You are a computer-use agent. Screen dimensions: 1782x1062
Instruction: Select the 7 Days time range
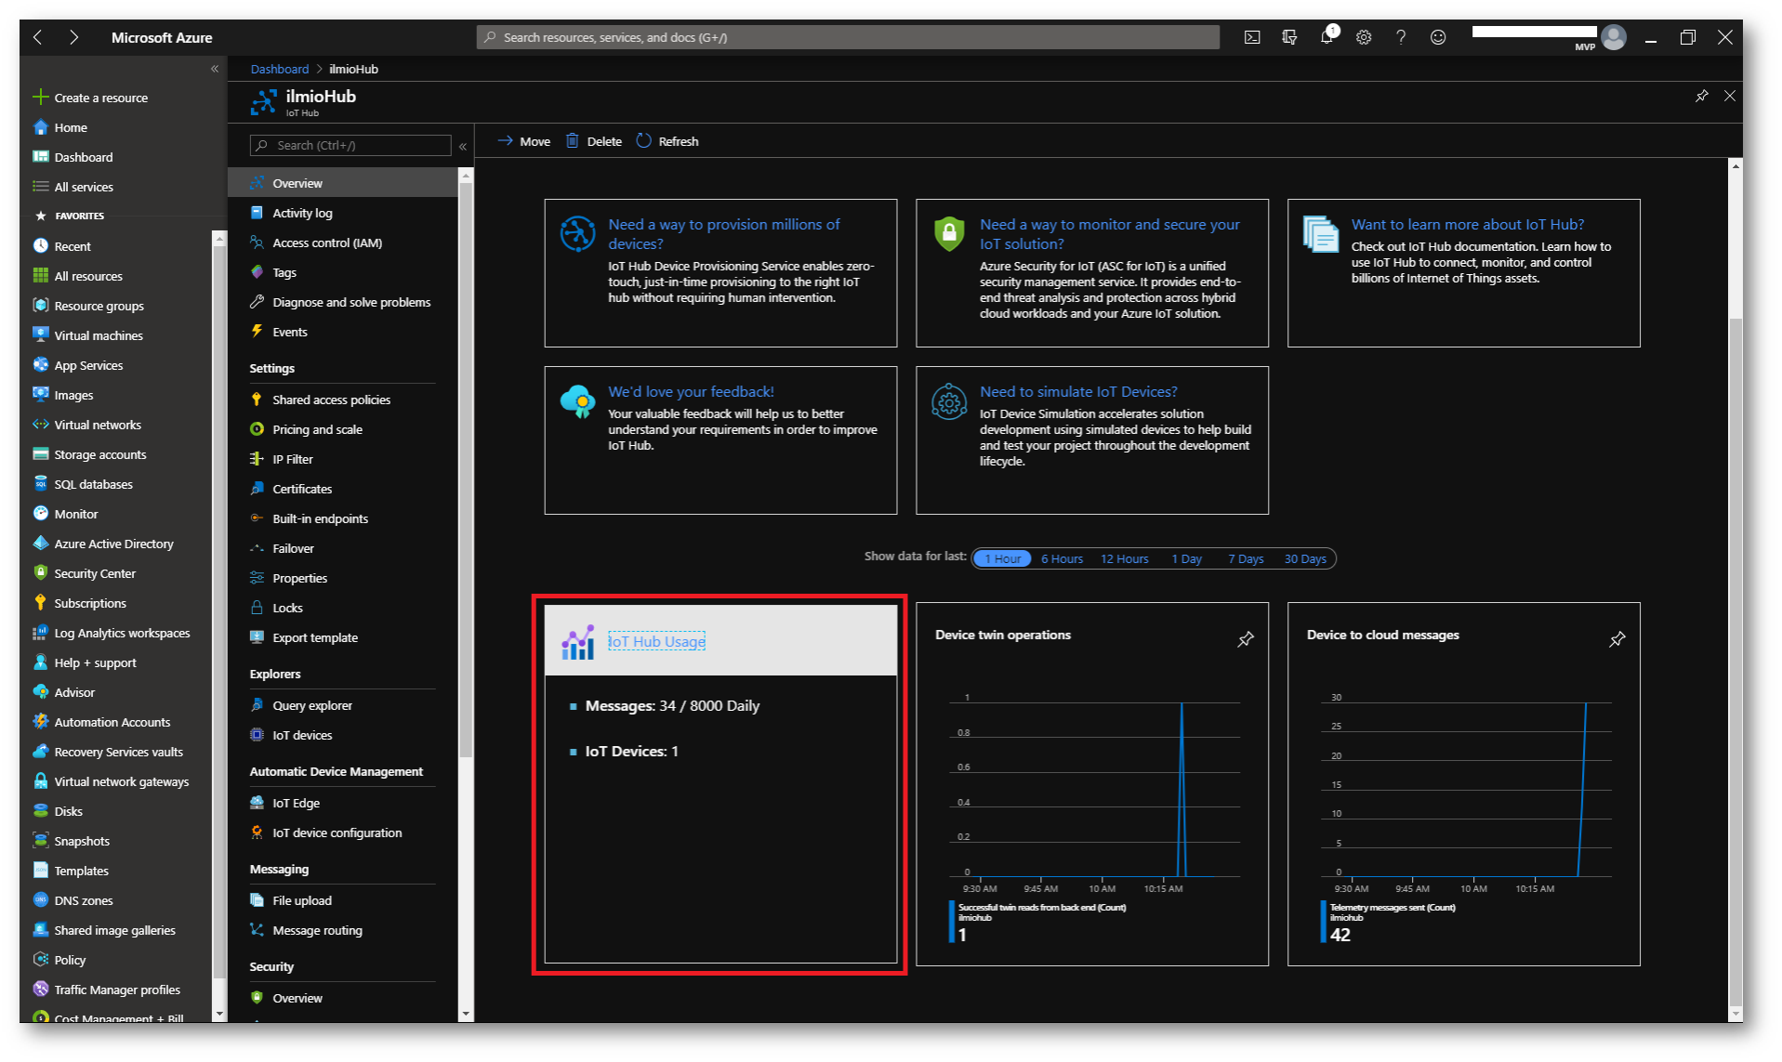click(1246, 559)
